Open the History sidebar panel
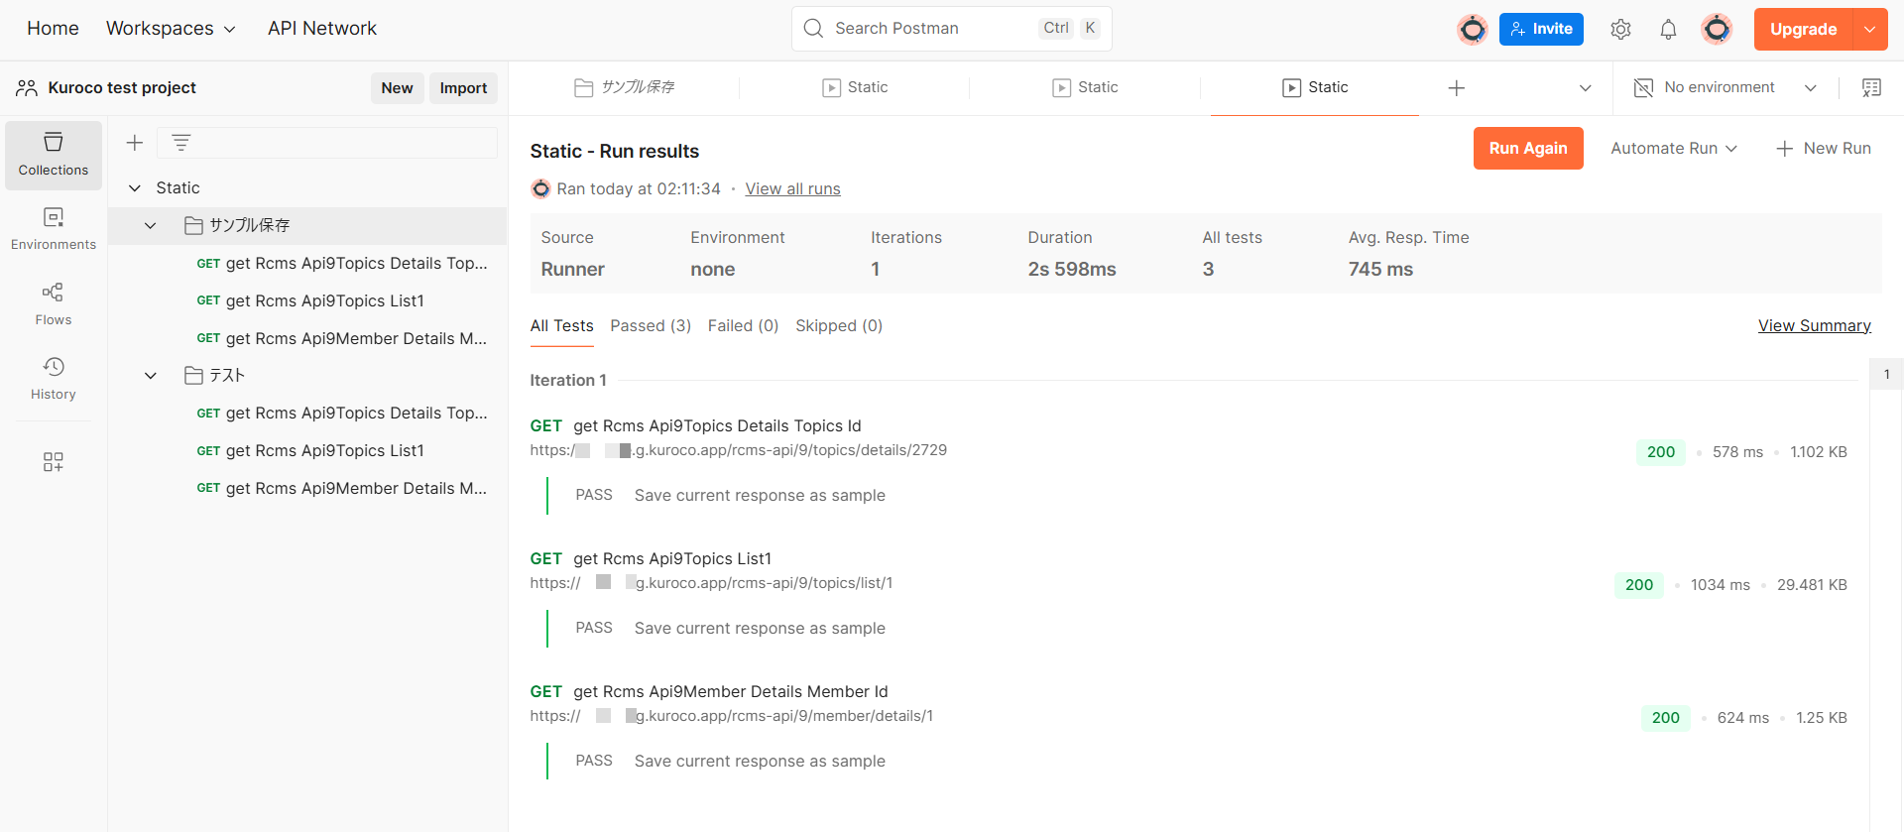 tap(54, 379)
